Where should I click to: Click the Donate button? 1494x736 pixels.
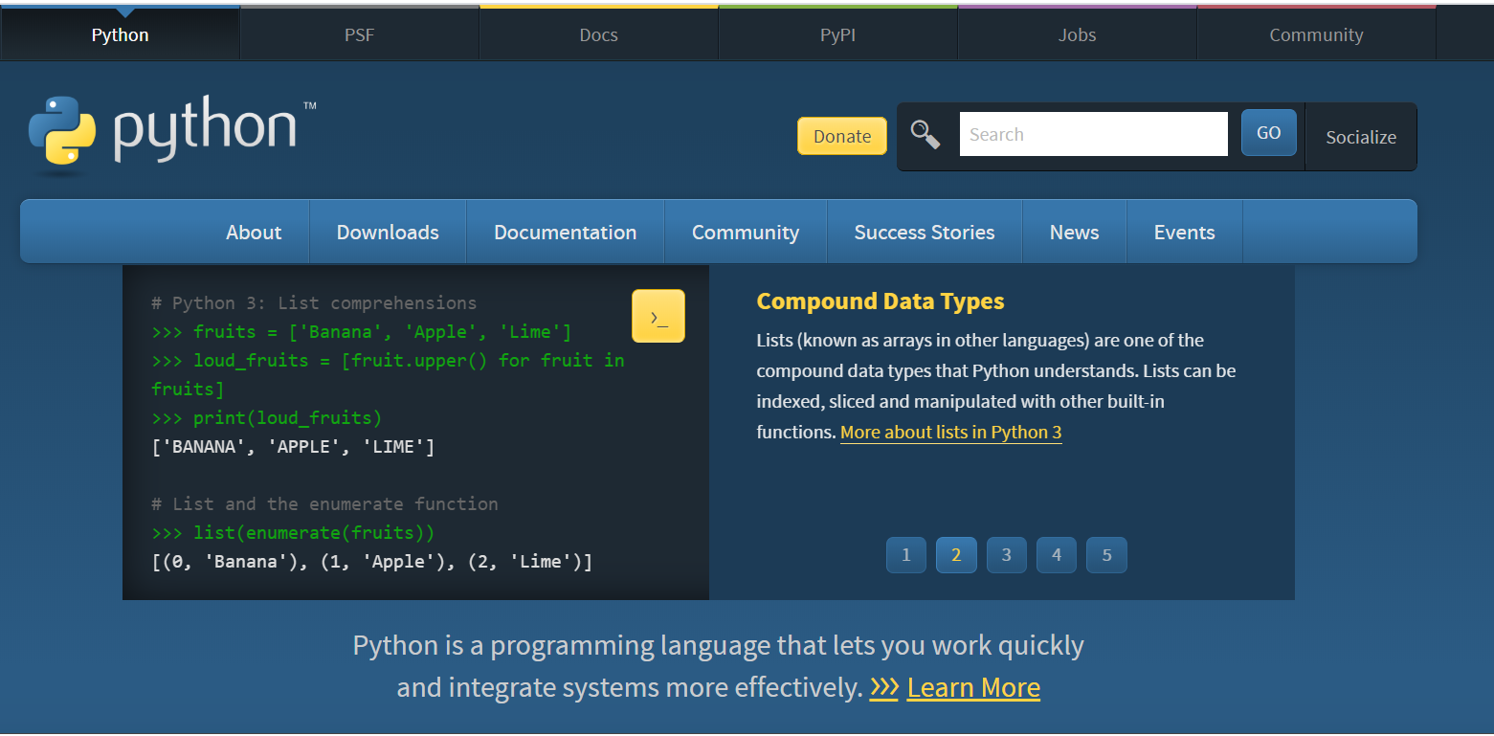click(841, 135)
